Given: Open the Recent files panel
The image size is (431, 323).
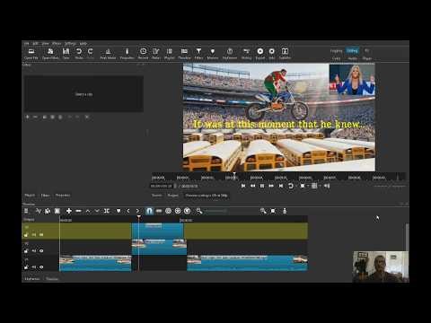Looking at the screenshot, I should coord(143,54).
